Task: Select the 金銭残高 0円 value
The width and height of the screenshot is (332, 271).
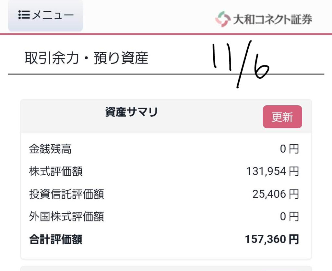Action: 289,149
